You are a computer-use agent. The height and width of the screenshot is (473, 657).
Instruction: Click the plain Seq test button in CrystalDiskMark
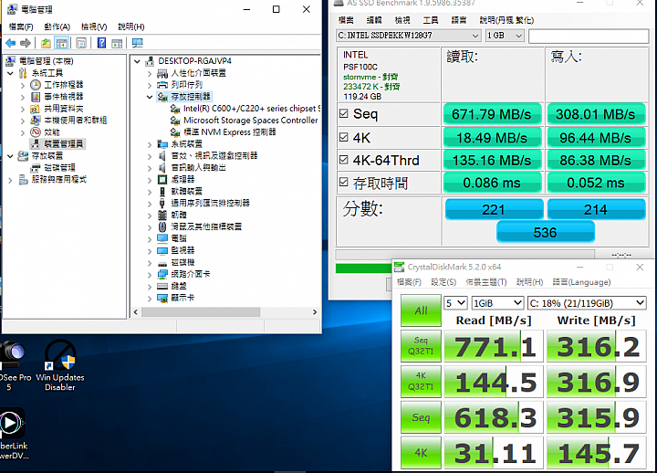tap(421, 417)
